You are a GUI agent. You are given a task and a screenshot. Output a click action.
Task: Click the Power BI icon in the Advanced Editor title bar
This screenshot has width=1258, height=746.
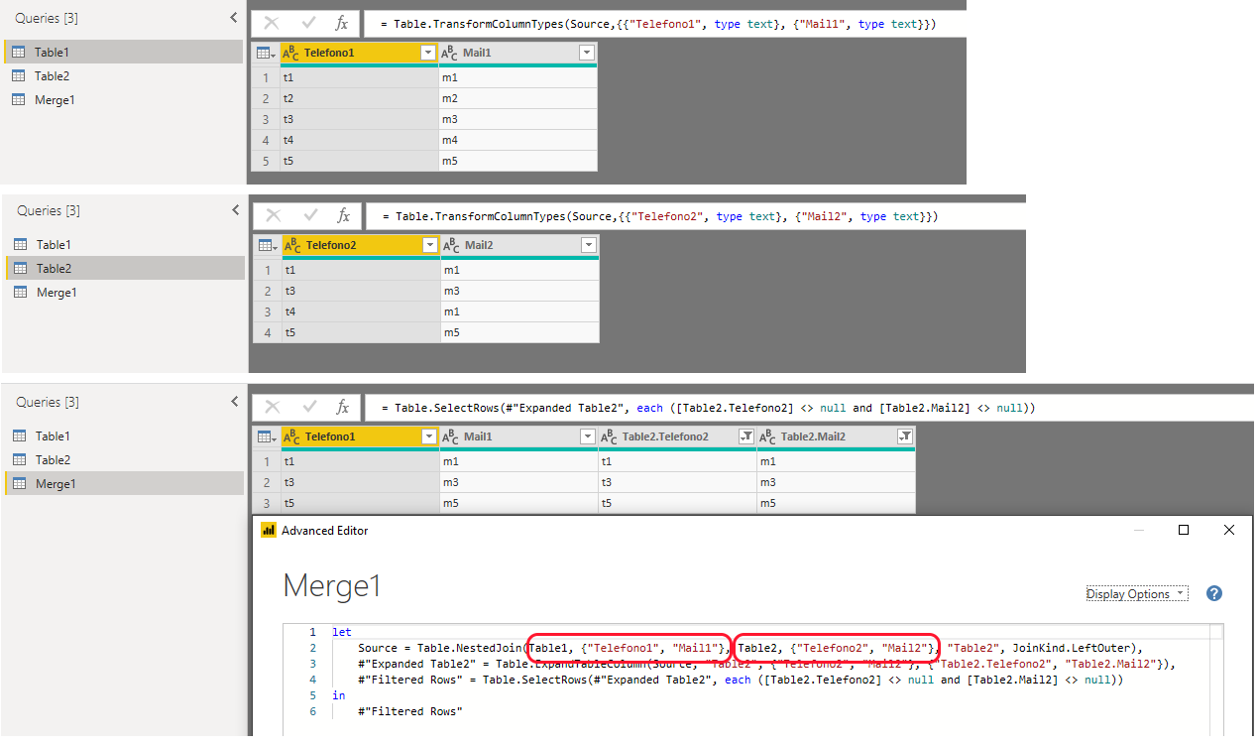tap(268, 531)
